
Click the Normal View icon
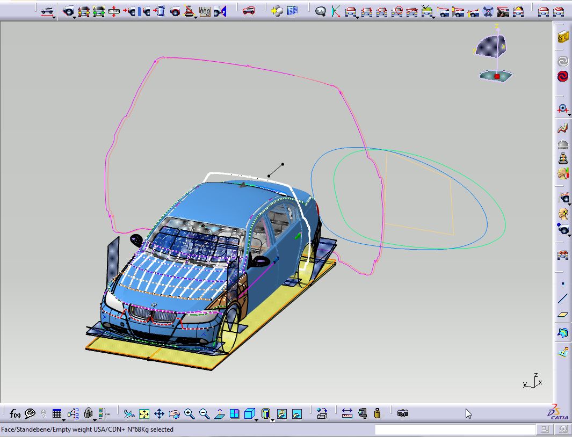220,413
